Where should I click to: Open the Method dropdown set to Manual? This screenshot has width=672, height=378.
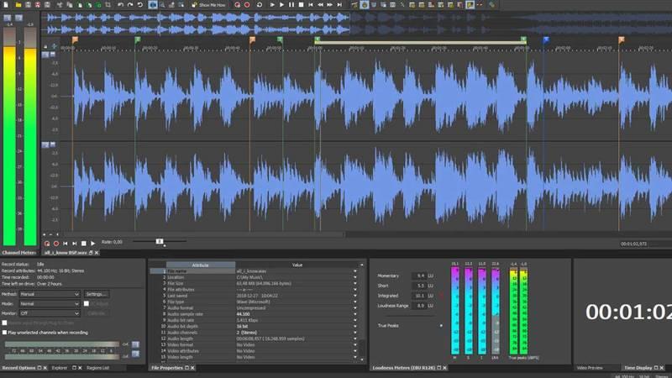[50, 294]
